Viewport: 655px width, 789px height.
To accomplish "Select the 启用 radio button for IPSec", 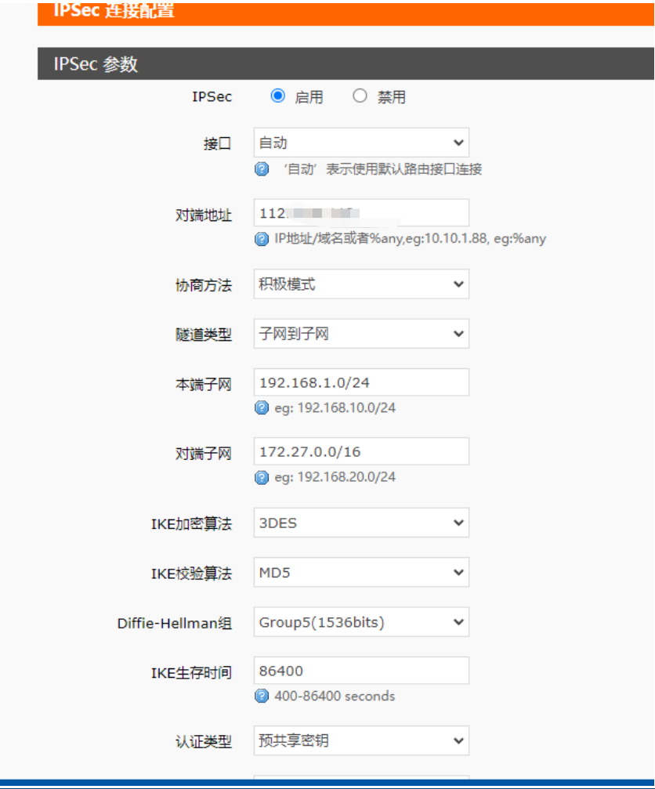I will pyautogui.click(x=277, y=96).
